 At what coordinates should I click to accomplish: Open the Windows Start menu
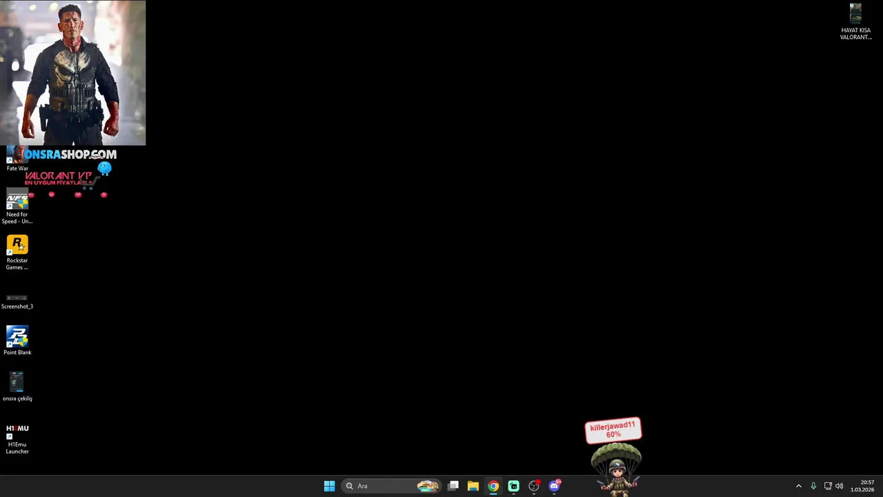(329, 486)
